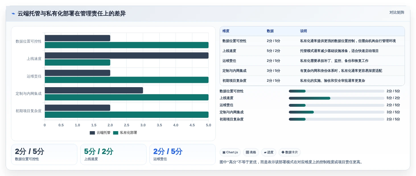Click the 说明 column header
The height and width of the screenshot is (176, 416).
(304, 31)
